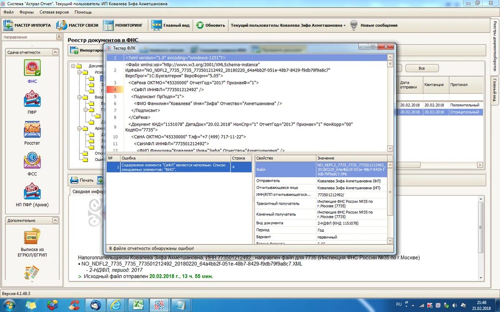
Task: Select XML line 1 in tester
Action: coord(246,58)
